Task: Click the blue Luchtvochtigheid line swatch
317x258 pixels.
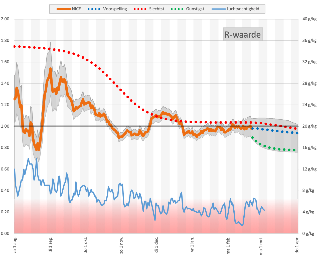Action: pyautogui.click(x=219, y=9)
